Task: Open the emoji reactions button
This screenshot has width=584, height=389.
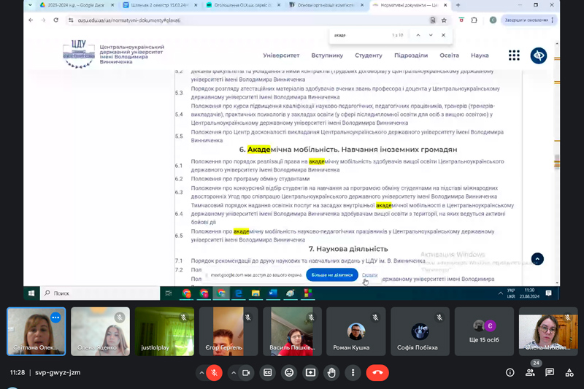Action: click(290, 372)
